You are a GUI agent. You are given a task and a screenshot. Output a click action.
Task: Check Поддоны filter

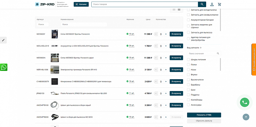(188, 95)
